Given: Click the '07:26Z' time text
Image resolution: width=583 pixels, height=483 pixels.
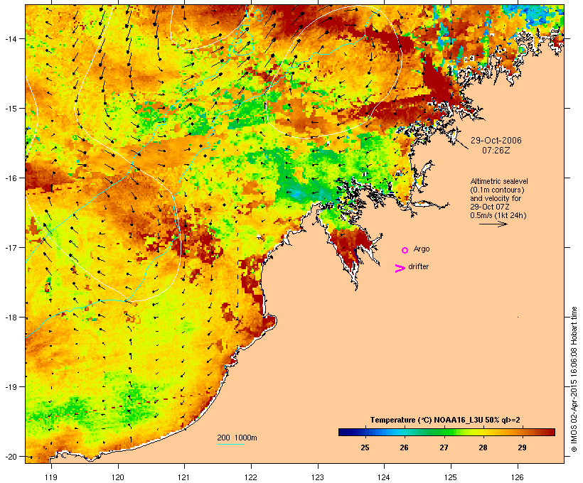Looking at the screenshot, I should tap(496, 151).
